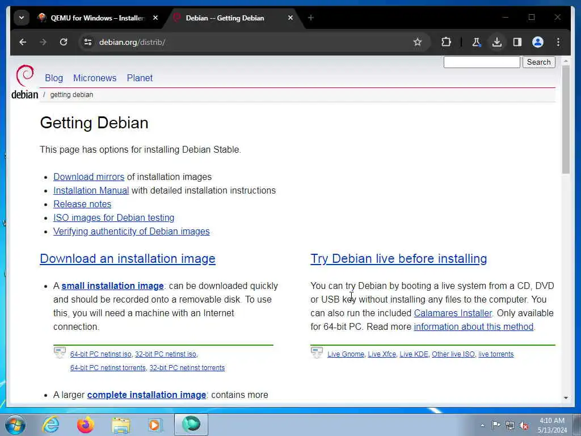This screenshot has height=436, width=581.
Task: Download the Live Gnome image
Action: tap(346, 354)
